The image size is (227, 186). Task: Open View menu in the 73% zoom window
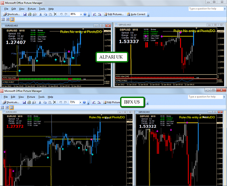coord(21,97)
